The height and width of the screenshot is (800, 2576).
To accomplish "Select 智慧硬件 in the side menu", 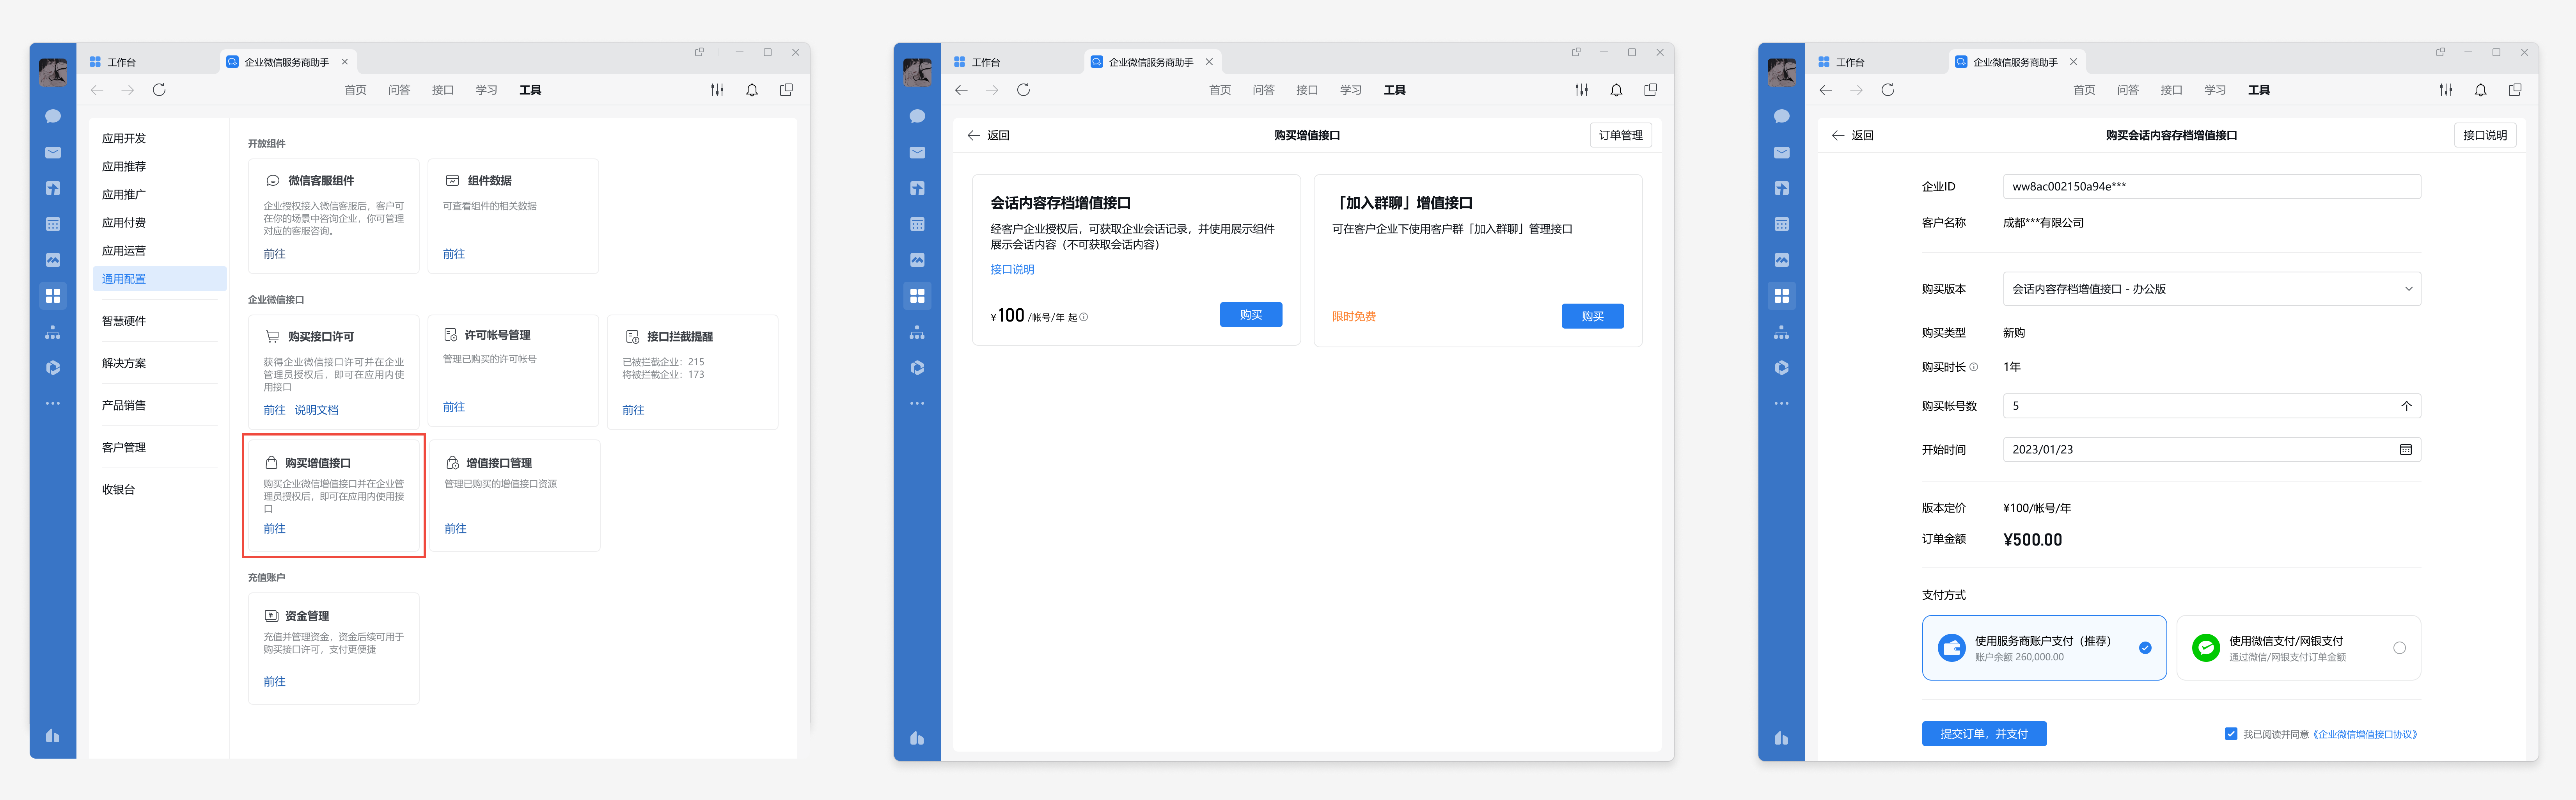I will click(x=124, y=321).
